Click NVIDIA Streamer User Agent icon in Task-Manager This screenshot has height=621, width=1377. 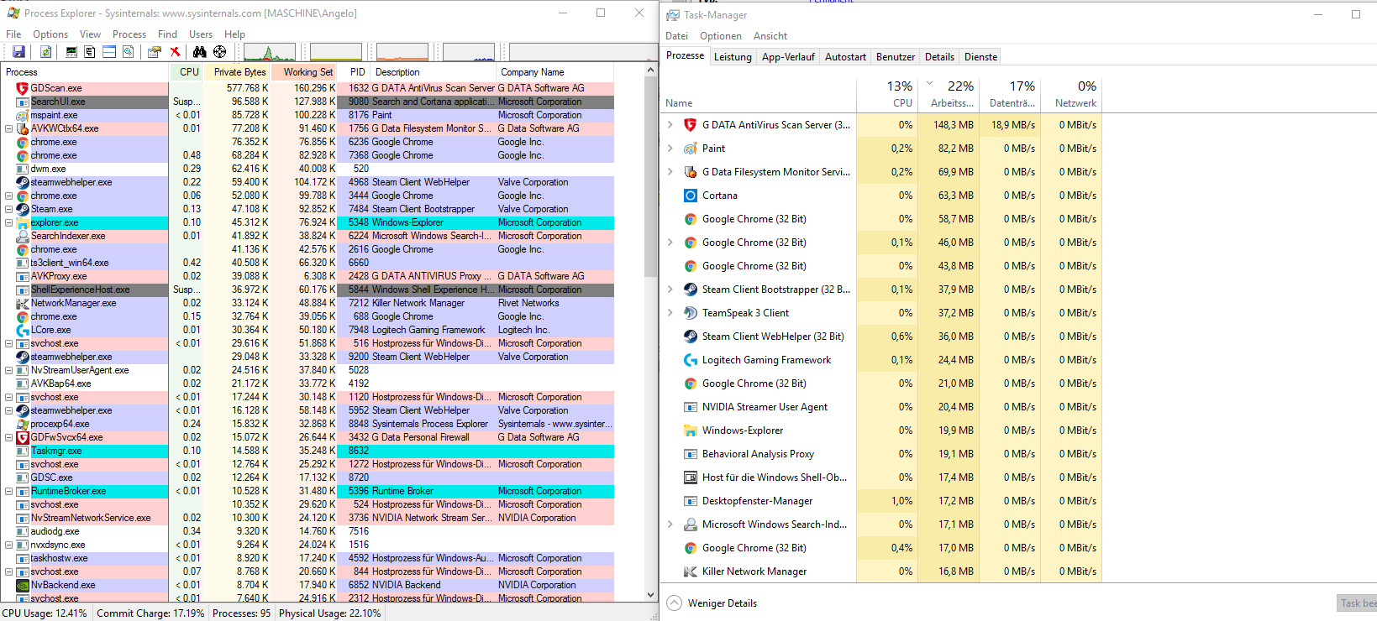pyautogui.click(x=691, y=407)
